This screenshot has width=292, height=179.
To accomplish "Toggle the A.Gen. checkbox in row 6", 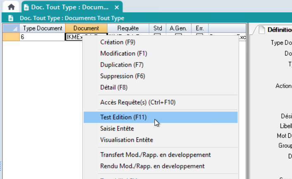I will tap(178, 37).
